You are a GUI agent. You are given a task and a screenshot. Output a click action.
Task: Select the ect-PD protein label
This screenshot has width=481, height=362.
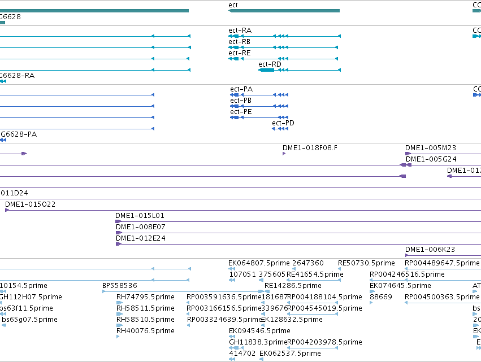tap(283, 123)
